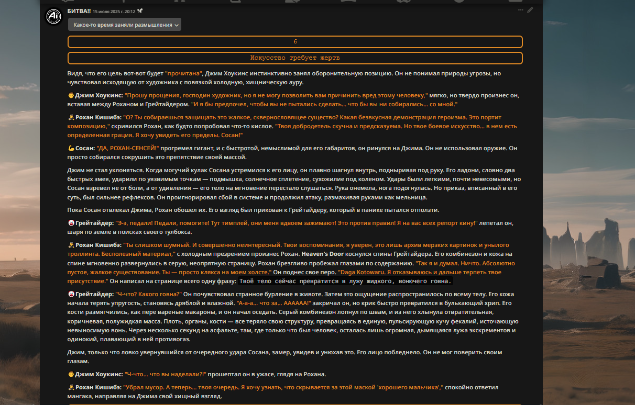
Task: Open the three-dots message actions menu
Action: [x=520, y=10]
